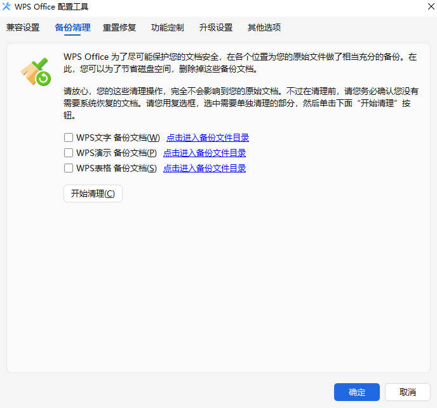This screenshot has height=408, width=437.
Task: Enable the WPS文字 备份文档 checkbox
Action: (x=69, y=137)
